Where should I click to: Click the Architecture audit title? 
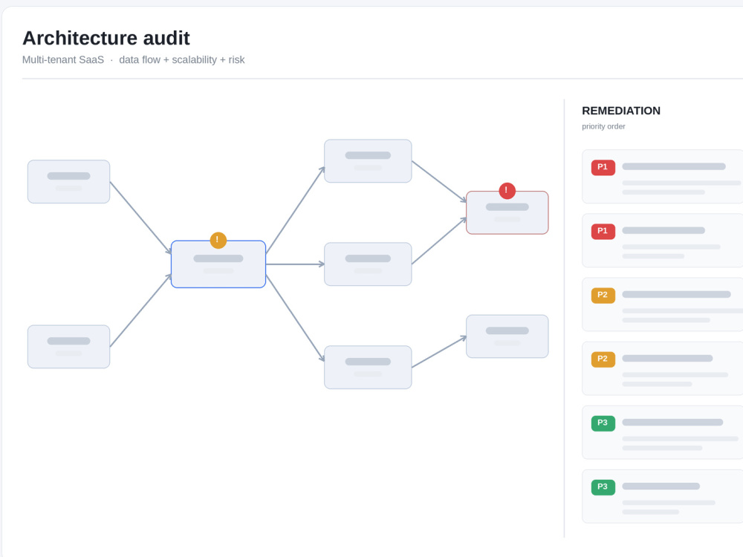point(106,38)
